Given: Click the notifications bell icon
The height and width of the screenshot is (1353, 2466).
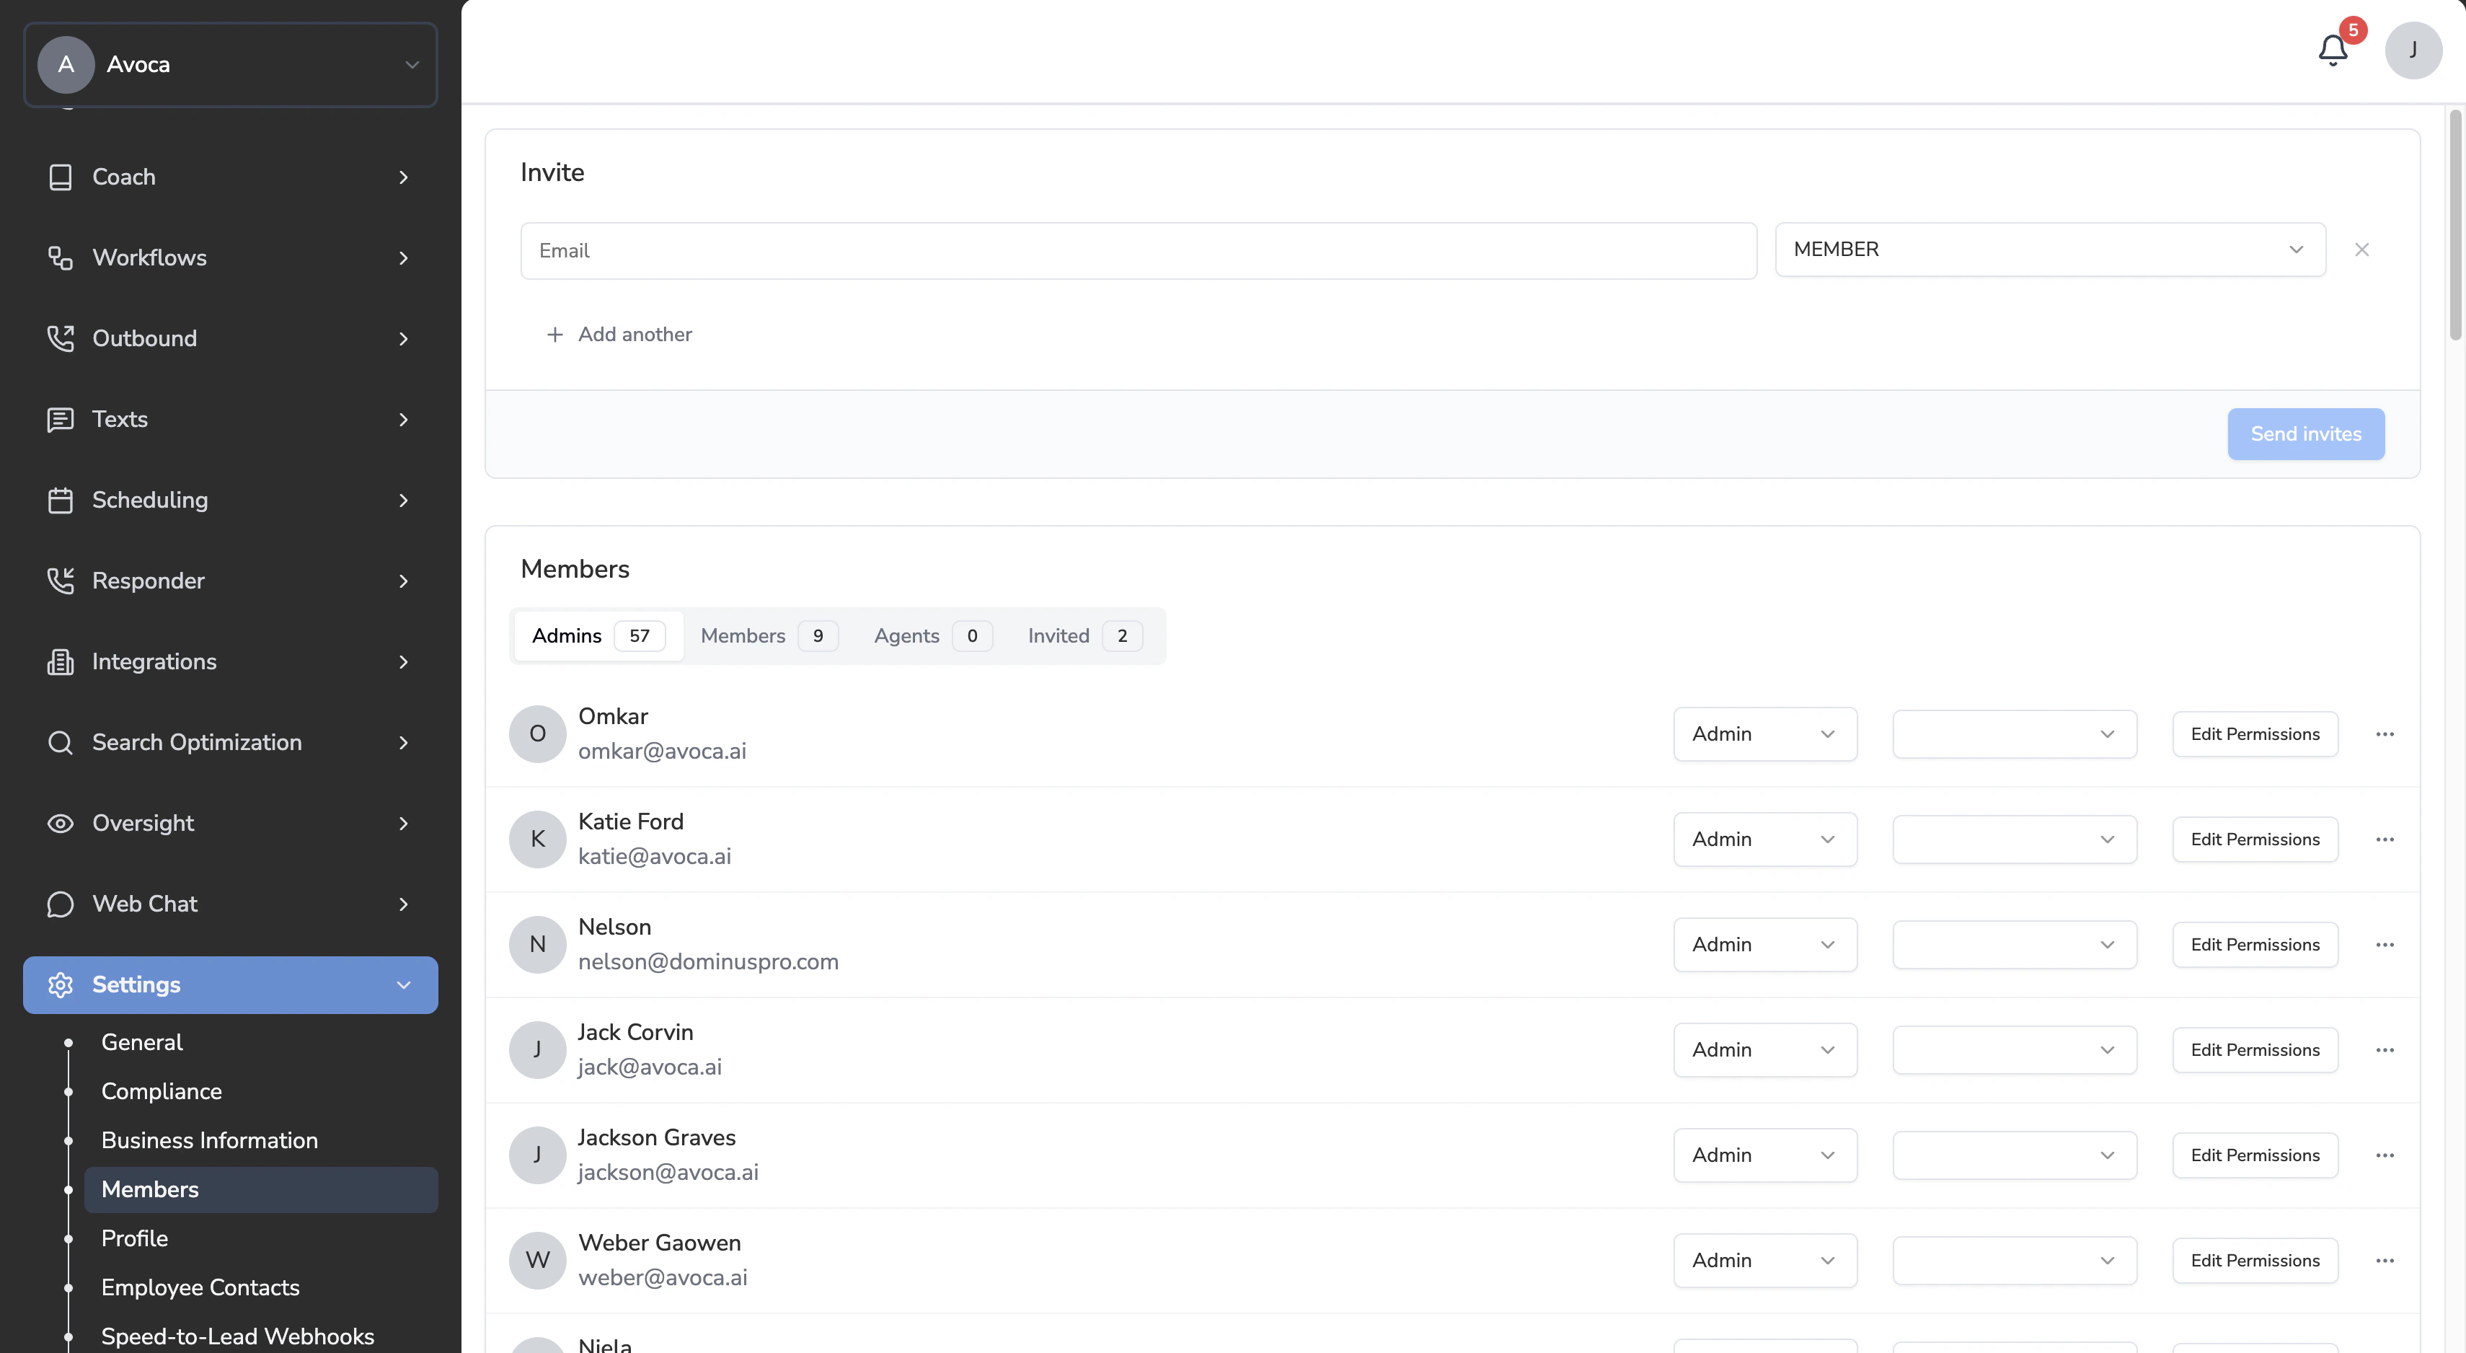Looking at the screenshot, I should pyautogui.click(x=2332, y=50).
